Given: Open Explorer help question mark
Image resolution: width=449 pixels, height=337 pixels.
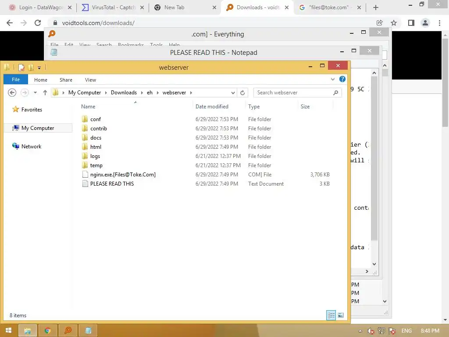Looking at the screenshot, I should tap(342, 79).
